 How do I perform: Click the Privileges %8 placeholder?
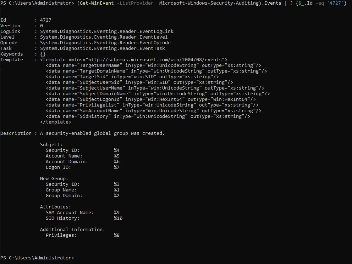116,235
